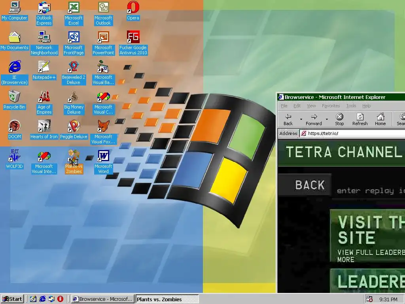Select Microsoft Outlook desktop icon

click(103, 13)
